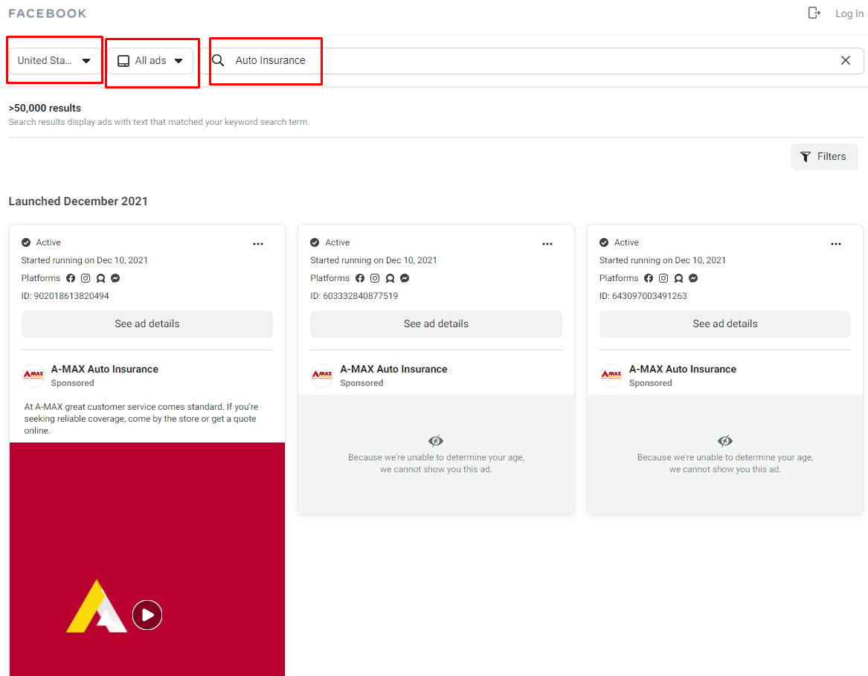Click A-MAX logo avatar on ad 643097003491263
The width and height of the screenshot is (868, 676).
(x=611, y=375)
